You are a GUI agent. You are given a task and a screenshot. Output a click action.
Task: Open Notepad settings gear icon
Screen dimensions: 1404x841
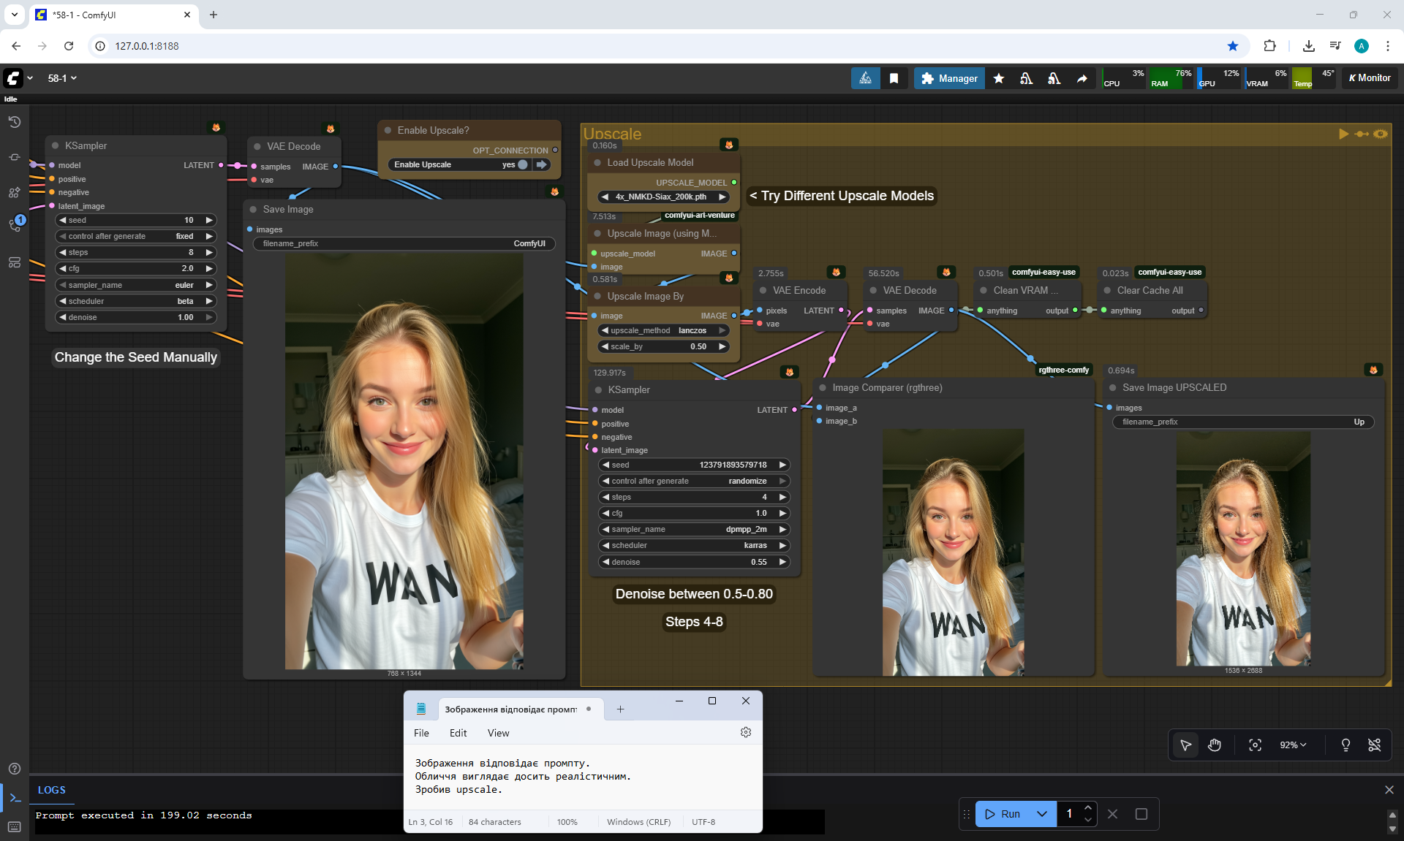pyautogui.click(x=745, y=732)
